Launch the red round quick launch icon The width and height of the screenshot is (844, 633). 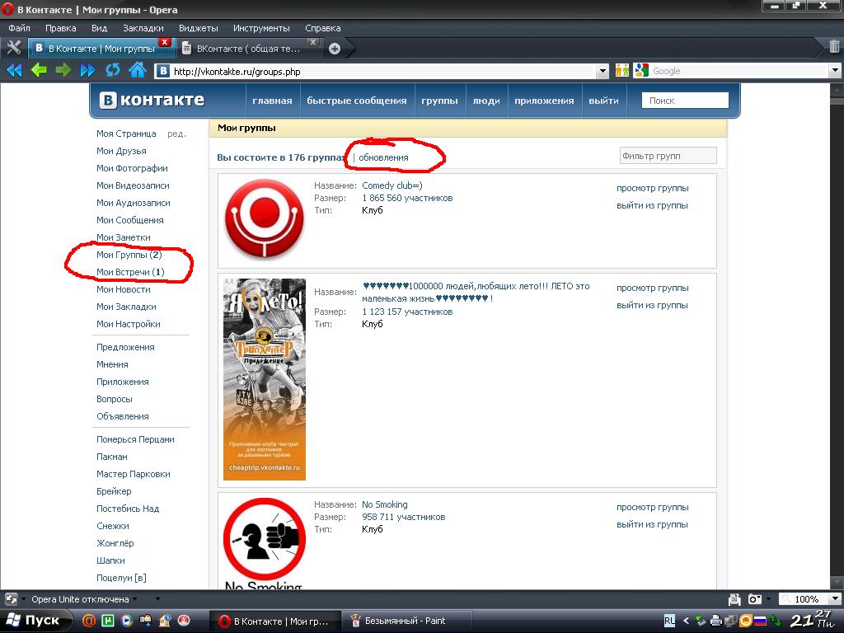pyautogui.click(x=184, y=621)
